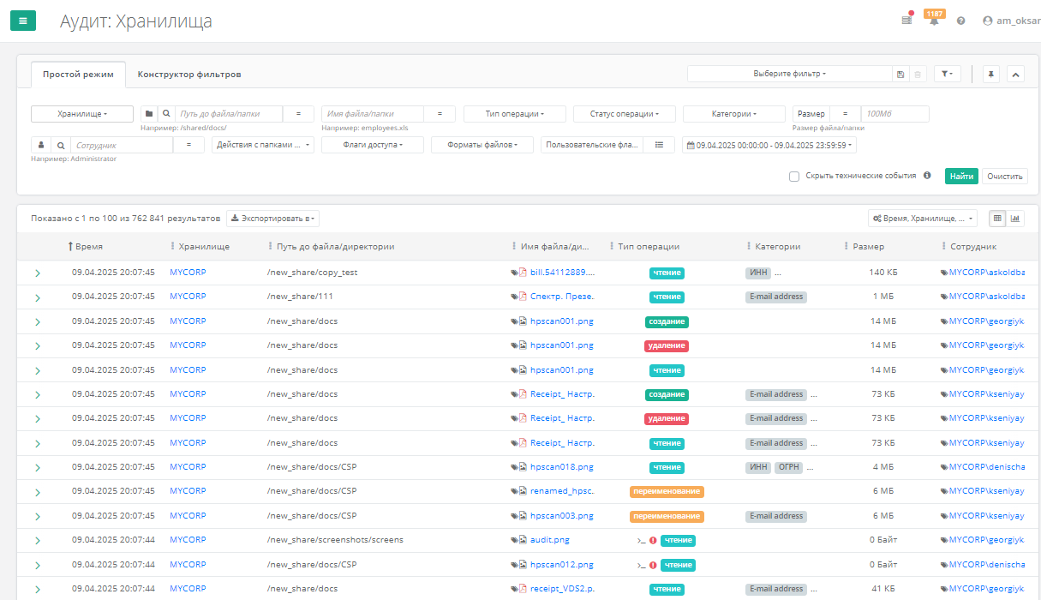Click the save filter floppy disk icon
The height and width of the screenshot is (600, 1041).
(900, 75)
